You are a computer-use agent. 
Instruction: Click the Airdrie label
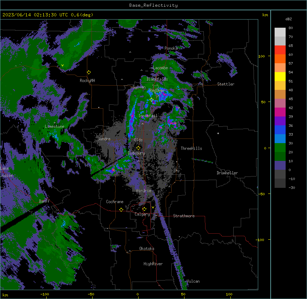pyautogui.click(x=144, y=191)
